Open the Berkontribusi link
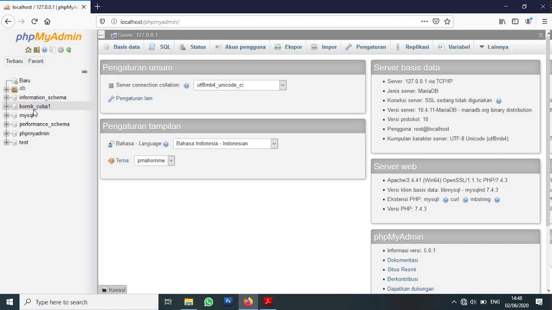 point(403,279)
